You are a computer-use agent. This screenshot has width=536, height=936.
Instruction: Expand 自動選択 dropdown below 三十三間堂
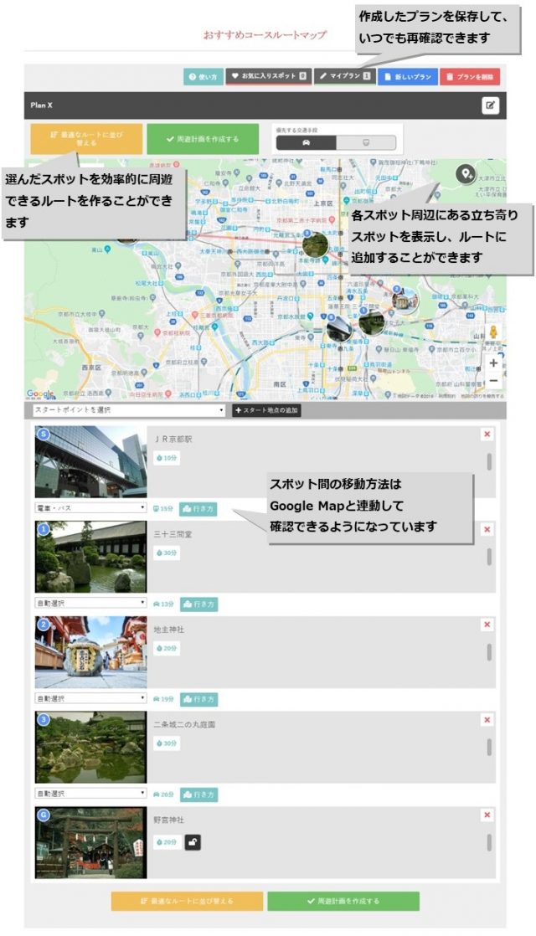pos(90,603)
